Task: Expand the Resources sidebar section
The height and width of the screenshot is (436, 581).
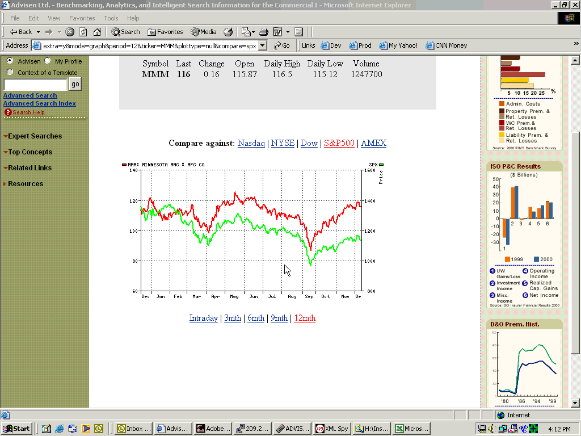Action: tap(25, 184)
